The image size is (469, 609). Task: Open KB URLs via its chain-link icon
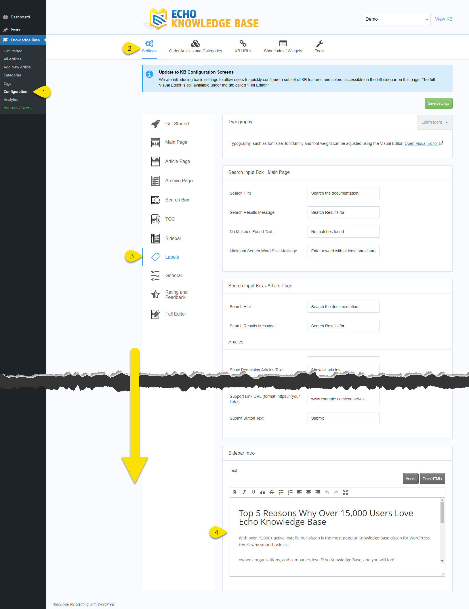click(243, 44)
